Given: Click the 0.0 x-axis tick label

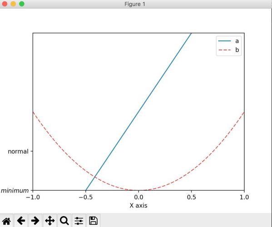Looking at the screenshot, I should (138, 197).
